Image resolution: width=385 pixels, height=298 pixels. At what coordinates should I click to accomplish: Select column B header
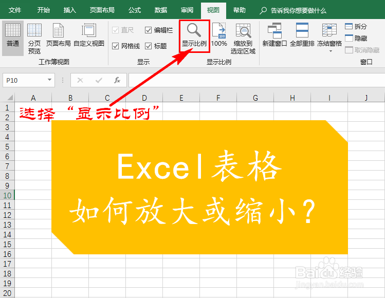(70, 98)
